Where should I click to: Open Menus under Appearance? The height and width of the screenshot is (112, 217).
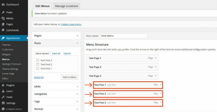6,59
